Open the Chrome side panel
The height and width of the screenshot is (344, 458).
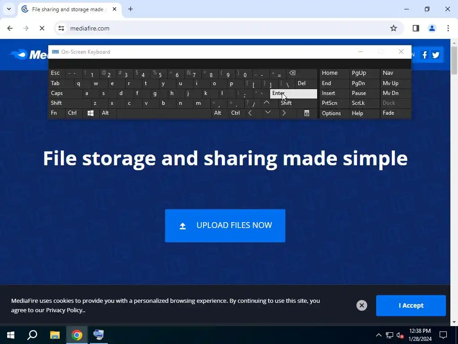(416, 28)
